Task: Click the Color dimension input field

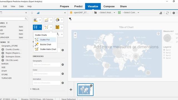Action: 46,74
